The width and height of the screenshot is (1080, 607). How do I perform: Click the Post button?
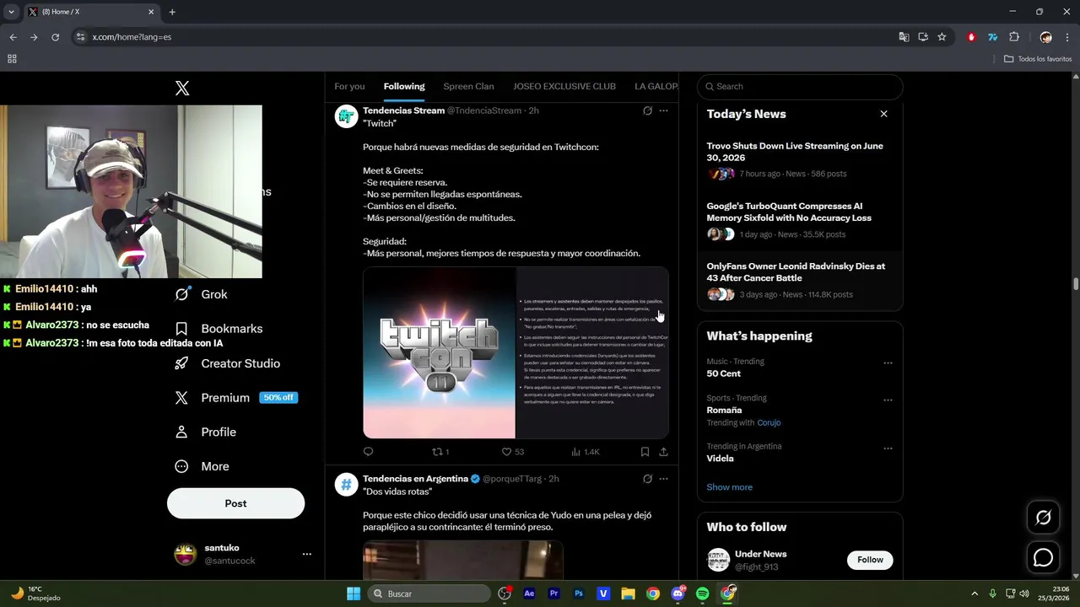[x=235, y=503]
